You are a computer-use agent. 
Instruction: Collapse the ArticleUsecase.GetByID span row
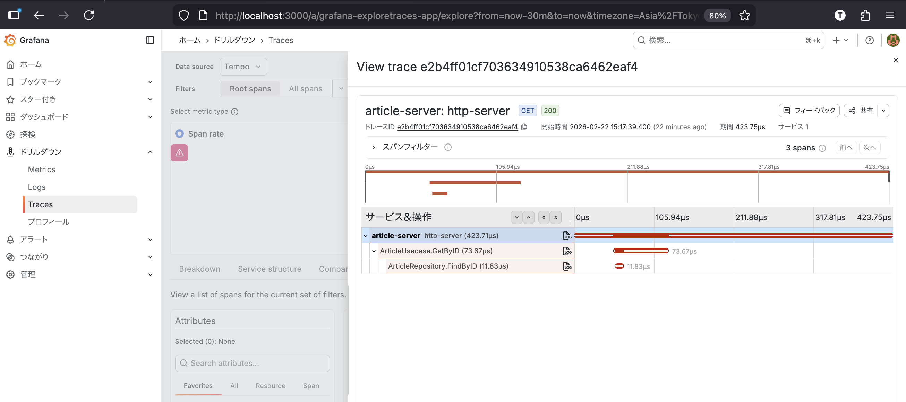[x=374, y=251]
